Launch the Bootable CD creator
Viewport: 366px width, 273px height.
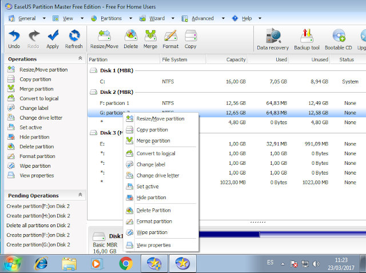tap(339, 39)
